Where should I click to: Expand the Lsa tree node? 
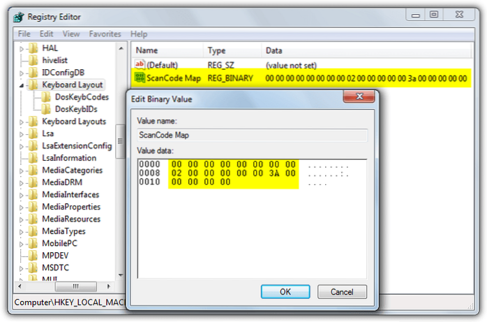[22, 133]
